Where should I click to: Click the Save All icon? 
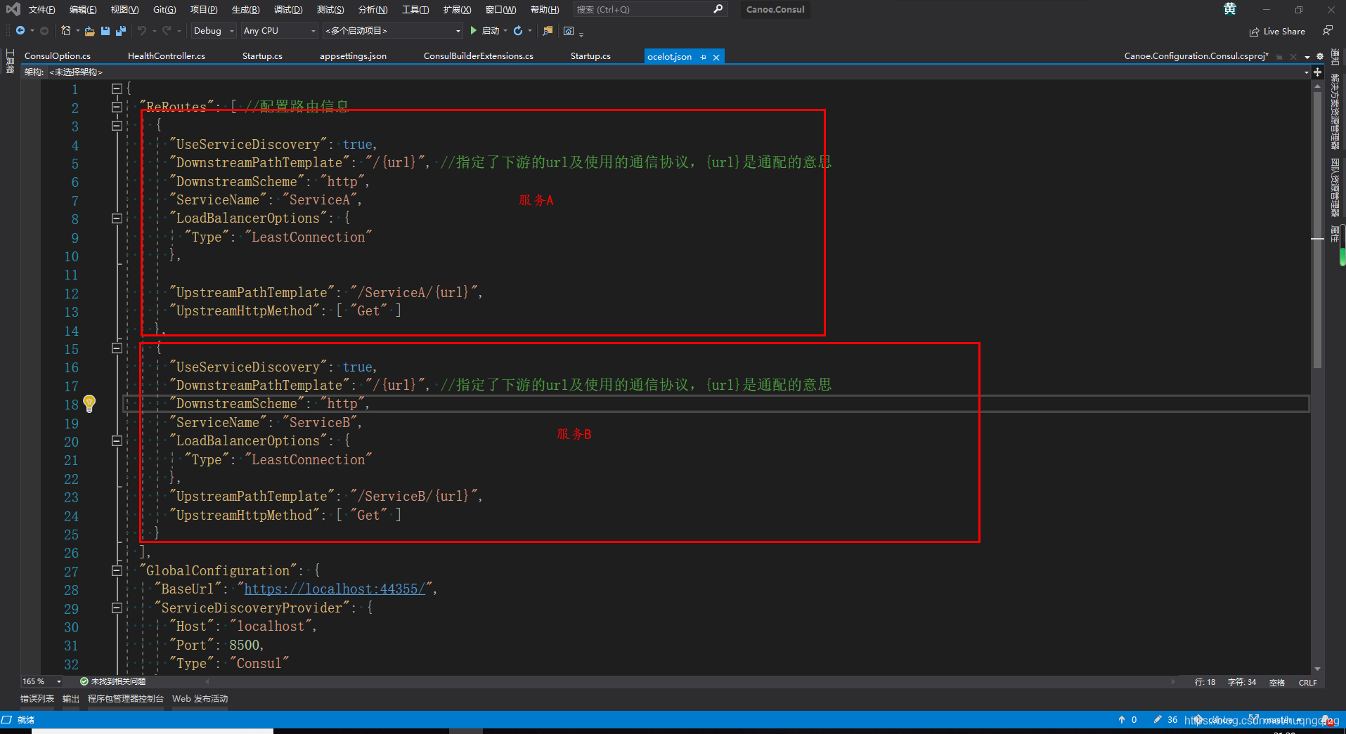[121, 31]
